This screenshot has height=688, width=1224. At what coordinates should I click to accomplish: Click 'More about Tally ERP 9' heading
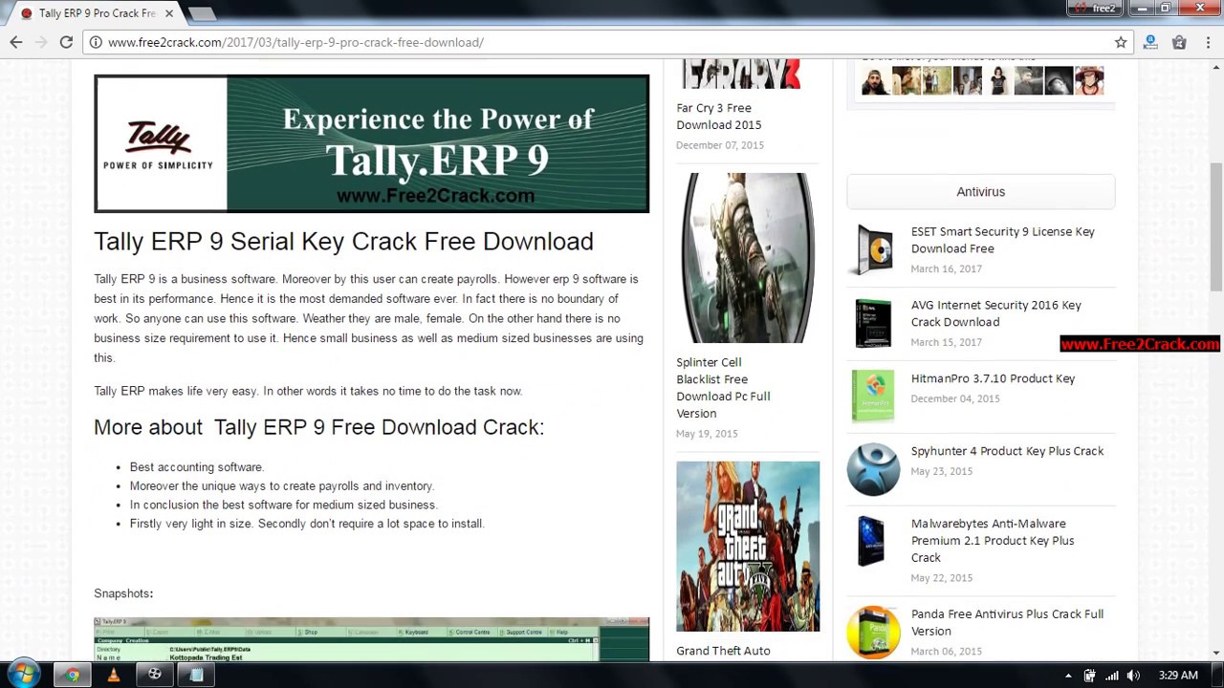coord(318,427)
